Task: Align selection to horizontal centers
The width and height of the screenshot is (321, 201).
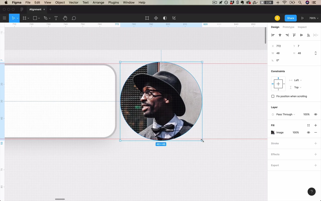Action: click(280, 35)
